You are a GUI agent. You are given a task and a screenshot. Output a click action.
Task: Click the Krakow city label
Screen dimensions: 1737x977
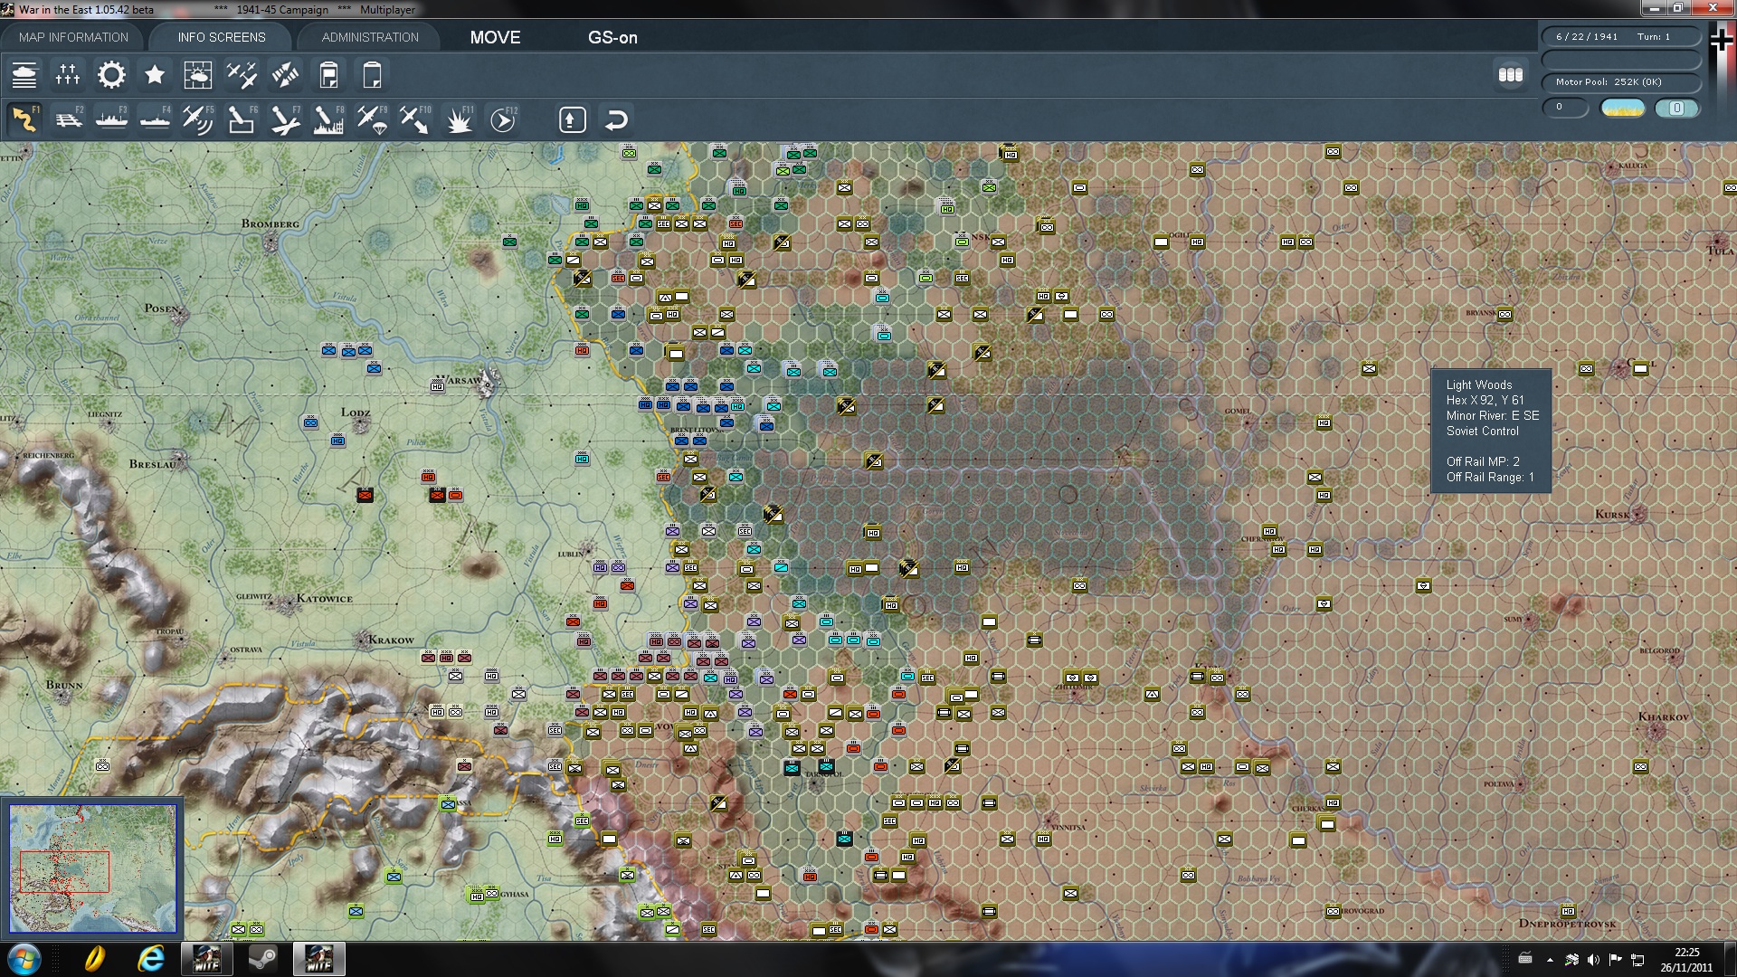(391, 640)
